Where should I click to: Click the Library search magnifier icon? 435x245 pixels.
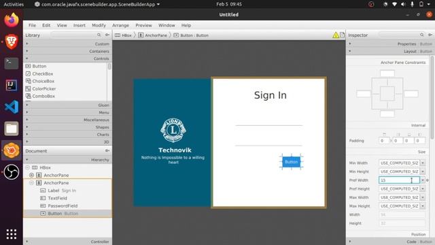[99, 35]
